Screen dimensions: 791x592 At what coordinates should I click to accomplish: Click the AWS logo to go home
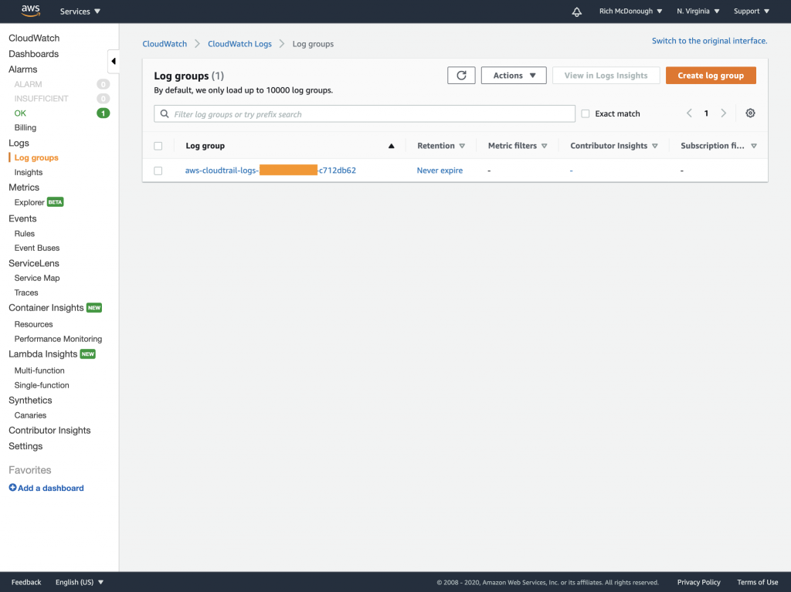[x=29, y=11]
